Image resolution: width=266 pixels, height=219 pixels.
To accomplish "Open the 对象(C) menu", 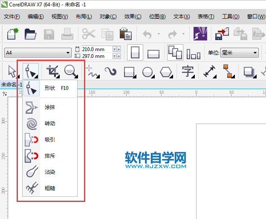I will click(108, 17).
